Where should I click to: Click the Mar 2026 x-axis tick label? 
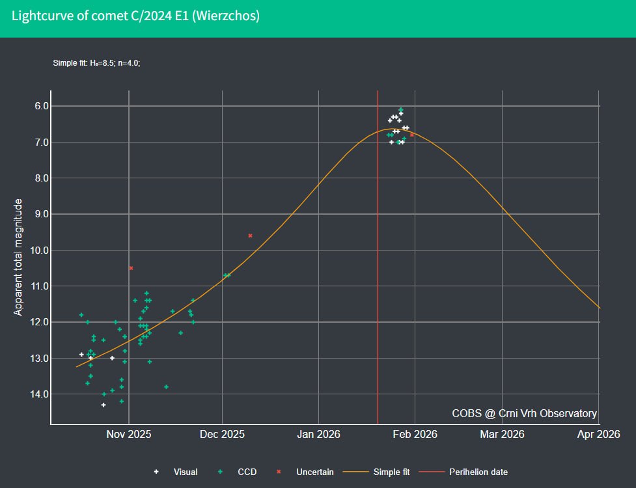[503, 434]
